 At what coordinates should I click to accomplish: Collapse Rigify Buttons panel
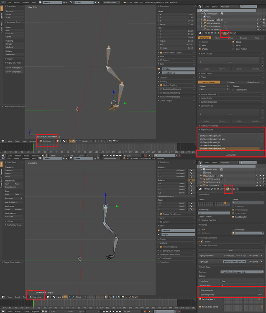pyautogui.click(x=206, y=129)
